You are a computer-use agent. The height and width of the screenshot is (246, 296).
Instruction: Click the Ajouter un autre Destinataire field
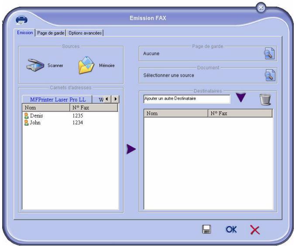(187, 99)
